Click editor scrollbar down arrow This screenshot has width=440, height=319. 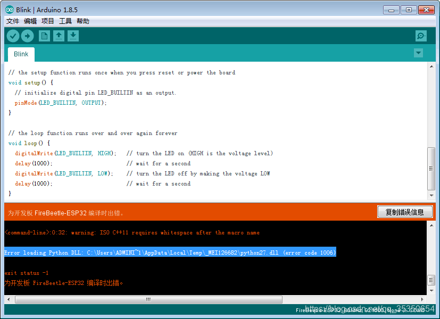tap(431, 195)
